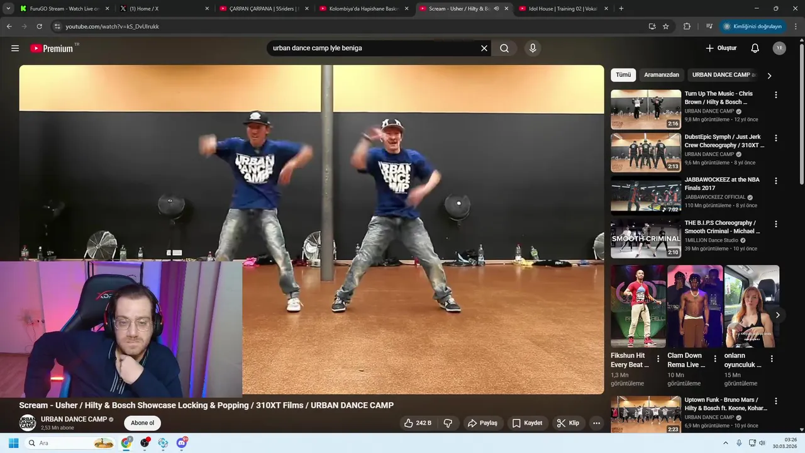Mute the tab via speaker icon
805x453 pixels.
pyautogui.click(x=496, y=9)
